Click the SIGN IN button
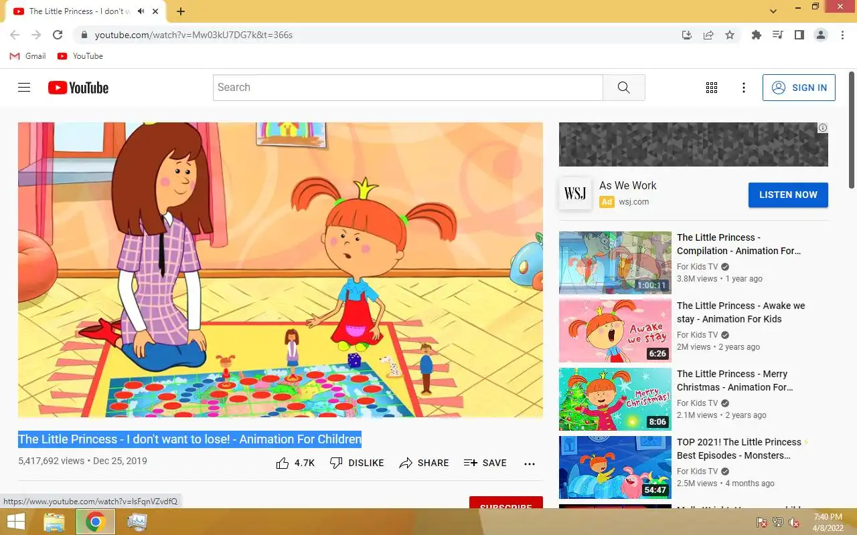Screen dimensions: 857x535 [x=799, y=88]
